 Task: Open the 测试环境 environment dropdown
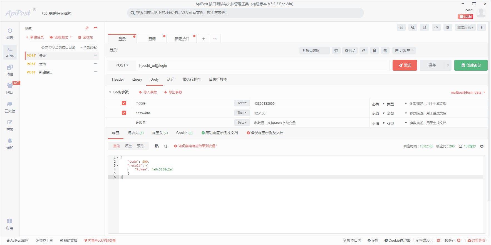pyautogui.click(x=465, y=27)
